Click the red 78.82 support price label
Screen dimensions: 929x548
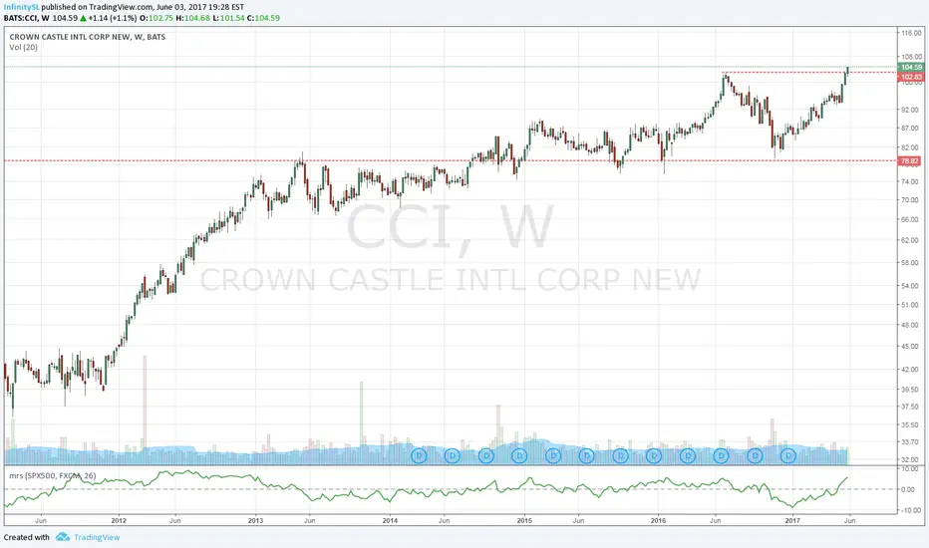click(x=909, y=161)
